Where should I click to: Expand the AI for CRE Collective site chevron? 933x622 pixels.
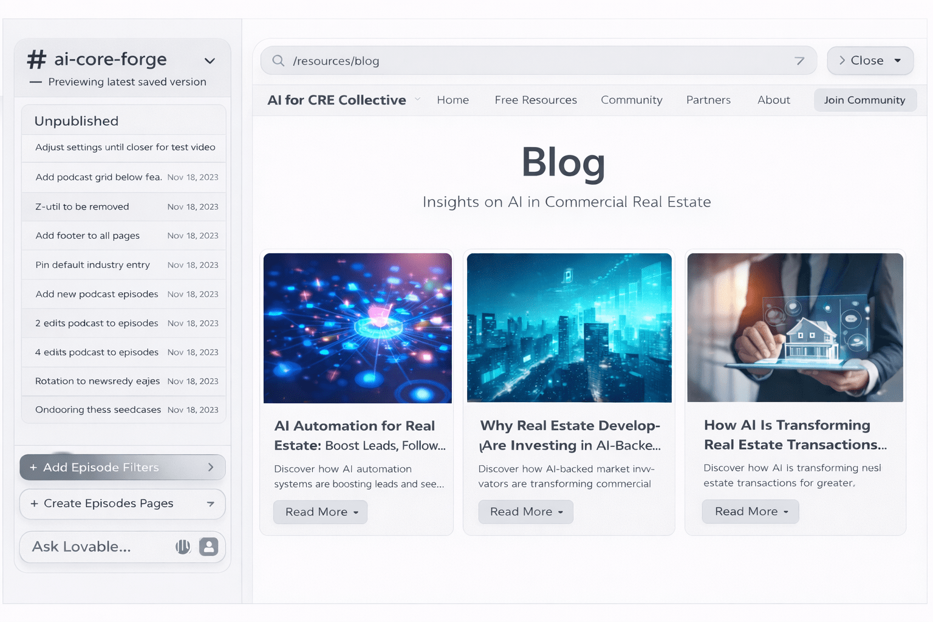point(418,99)
